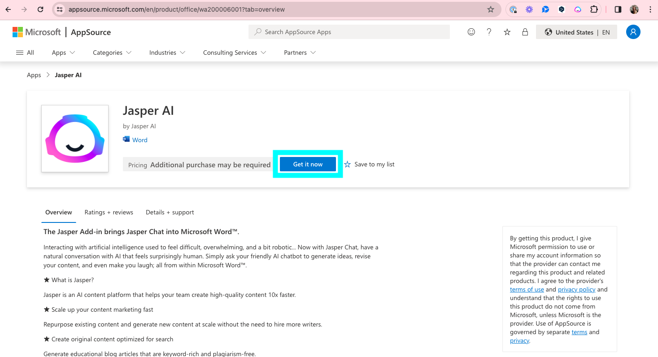Expand the Industries dropdown

pos(167,52)
